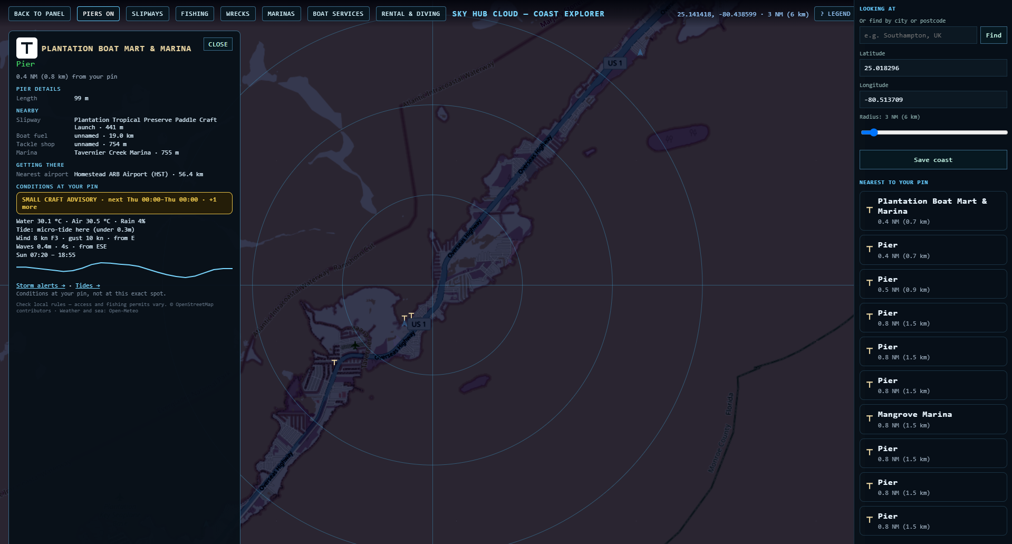This screenshot has width=1012, height=544.
Task: Toggle the Wrecks layer filter
Action: click(x=238, y=14)
